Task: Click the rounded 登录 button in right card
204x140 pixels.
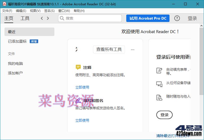Action: (164, 115)
